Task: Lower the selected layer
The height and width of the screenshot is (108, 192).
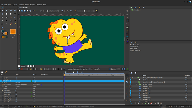Action: click(138, 103)
